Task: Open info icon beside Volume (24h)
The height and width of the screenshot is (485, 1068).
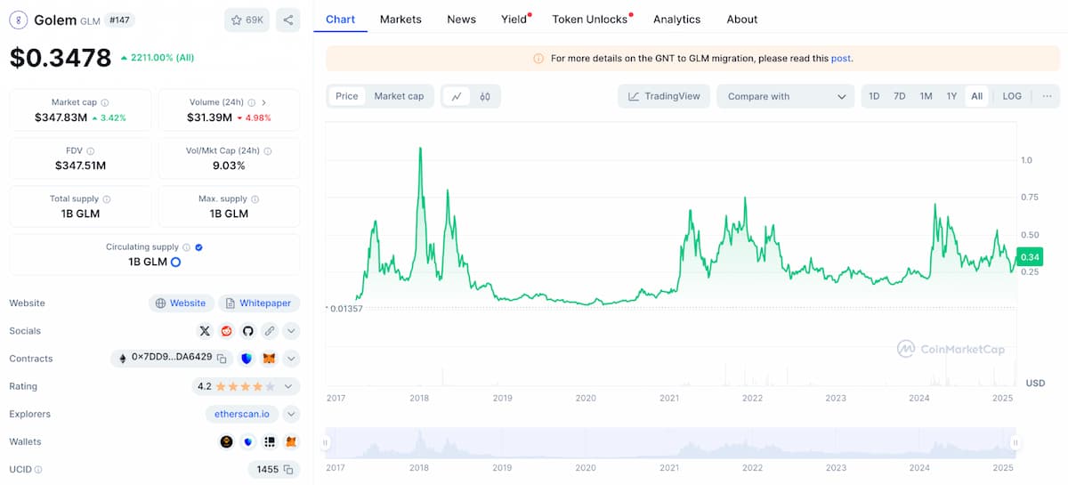Action: [x=252, y=103]
